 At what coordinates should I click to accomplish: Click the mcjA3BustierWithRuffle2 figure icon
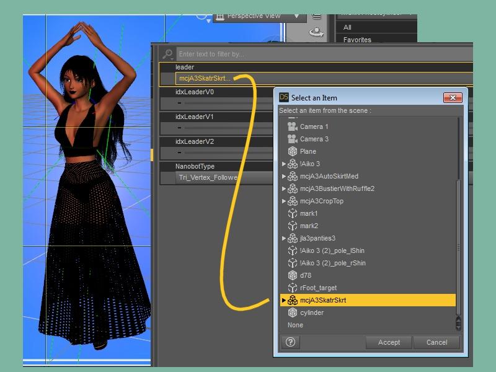[292, 188]
